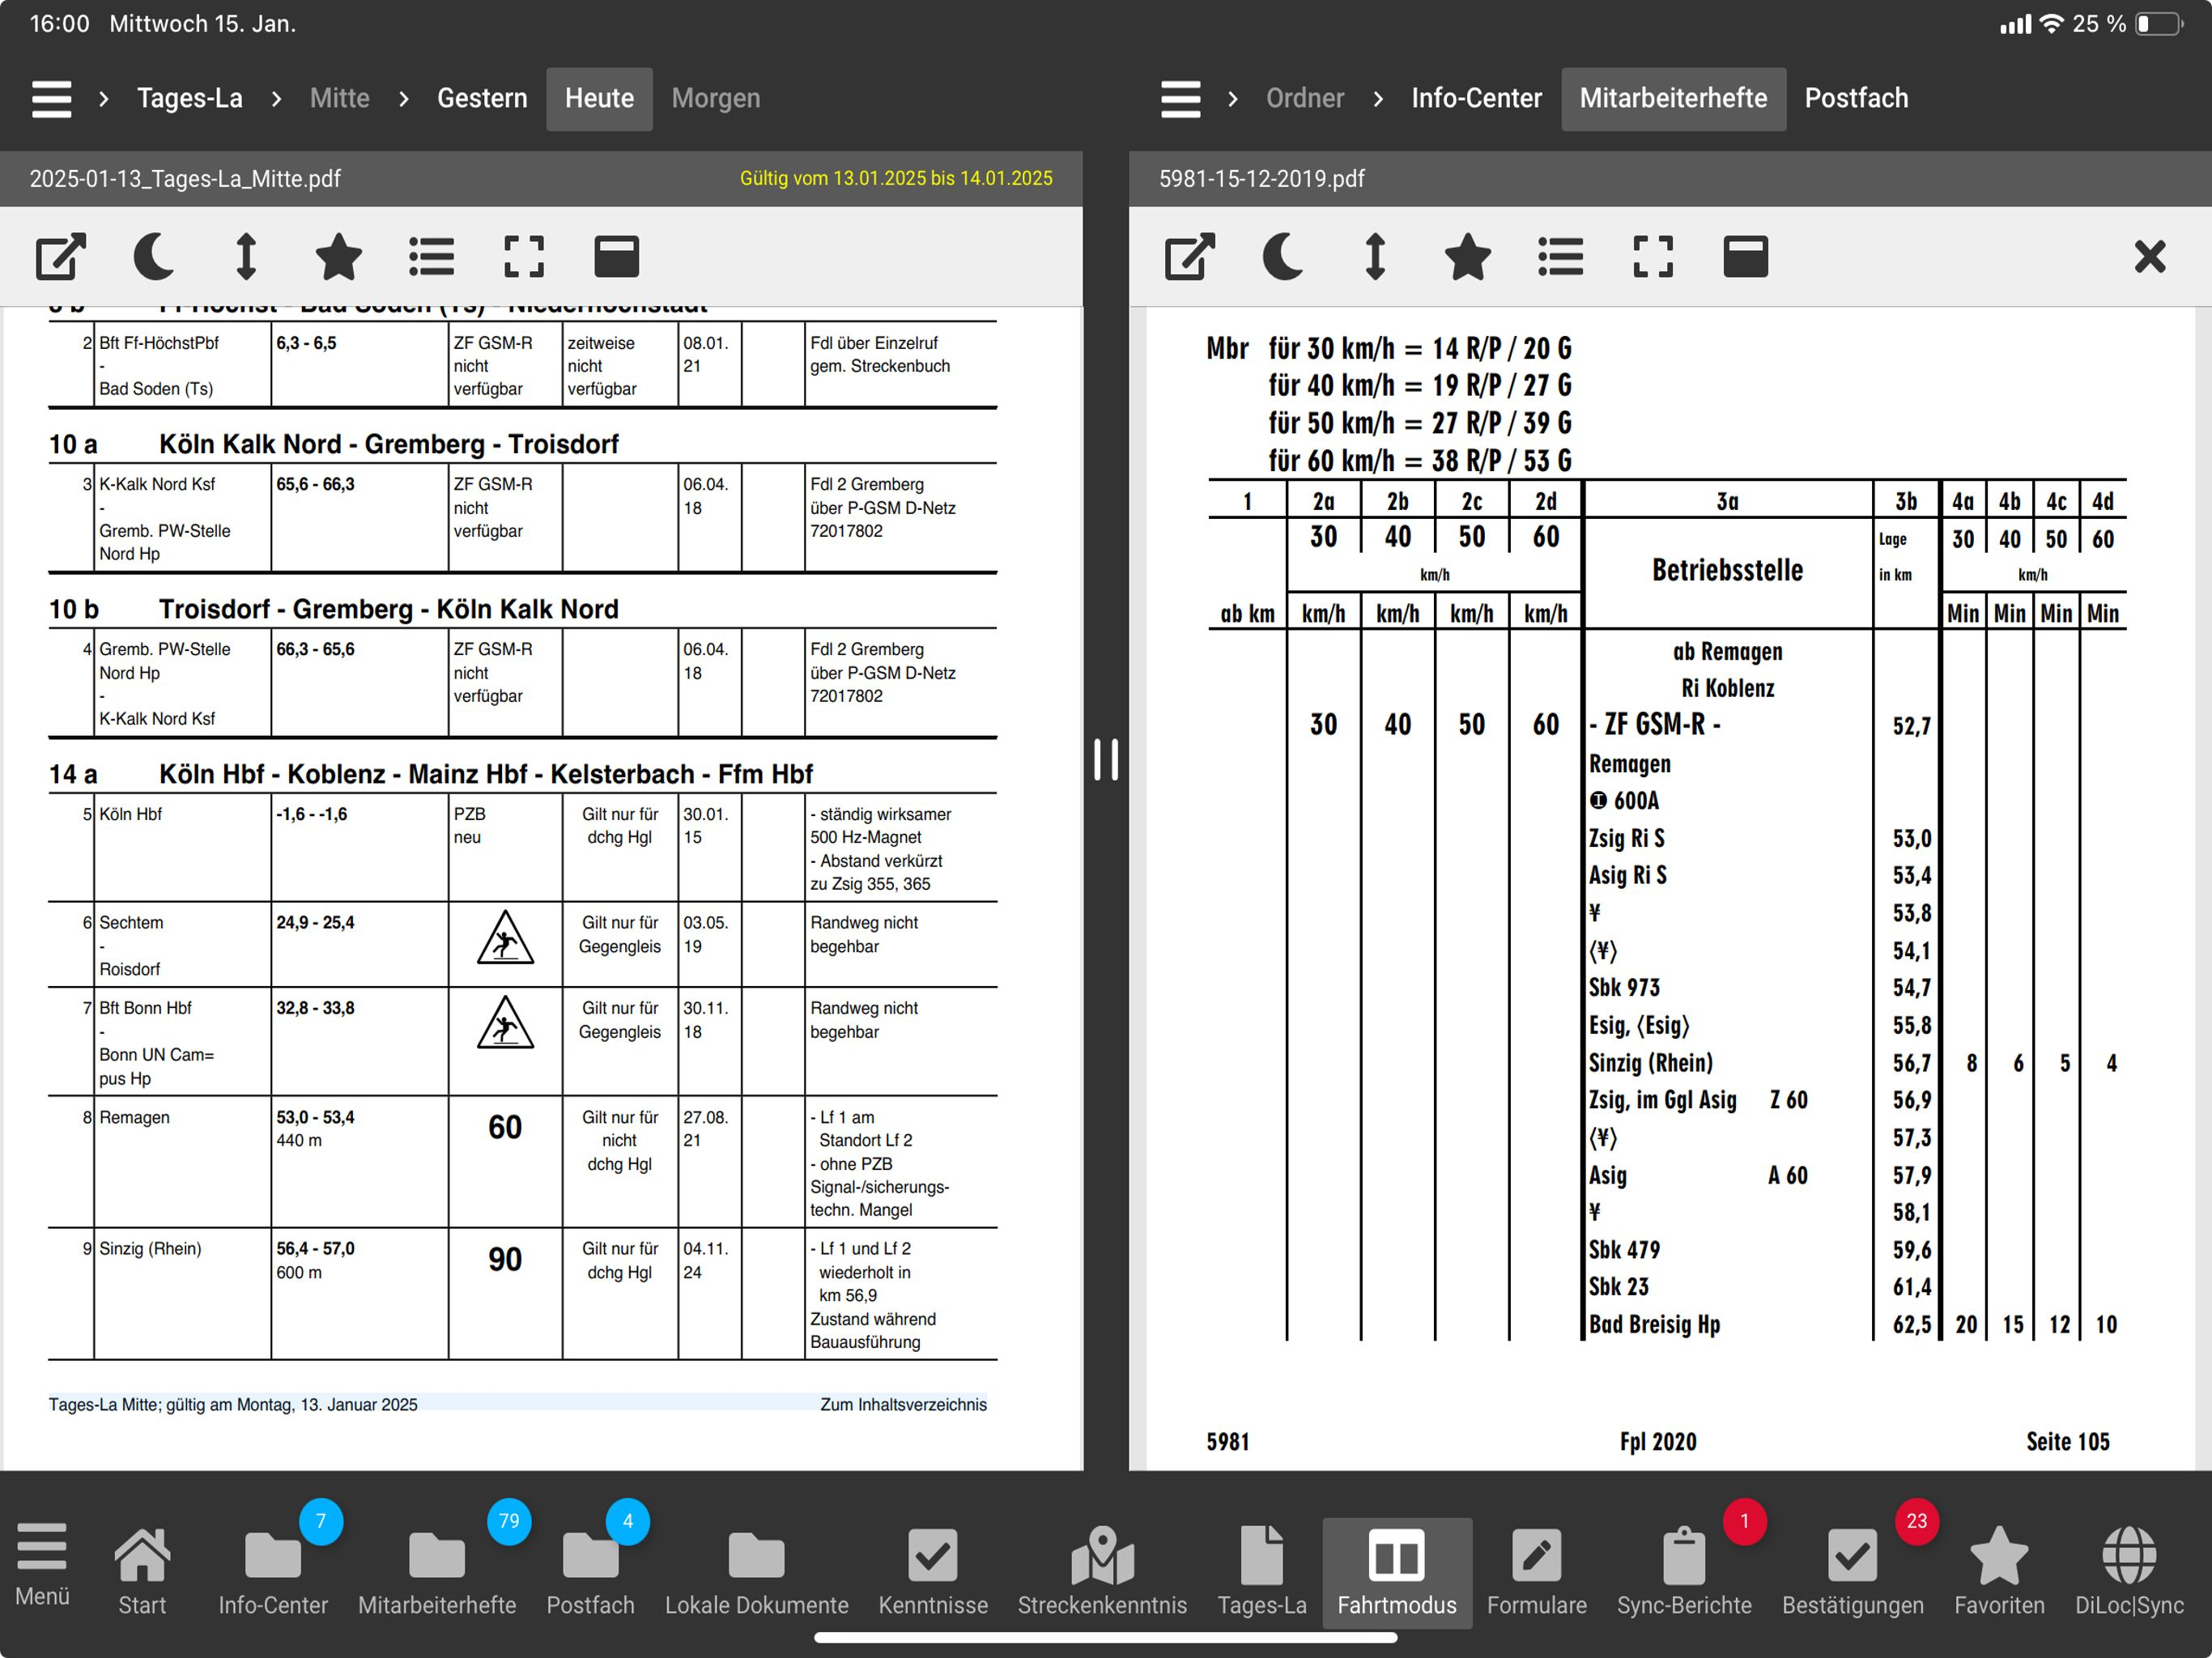Tap the Bft Bonn Hbf hazard warning symbol
The width and height of the screenshot is (2212, 1658).
[505, 1023]
